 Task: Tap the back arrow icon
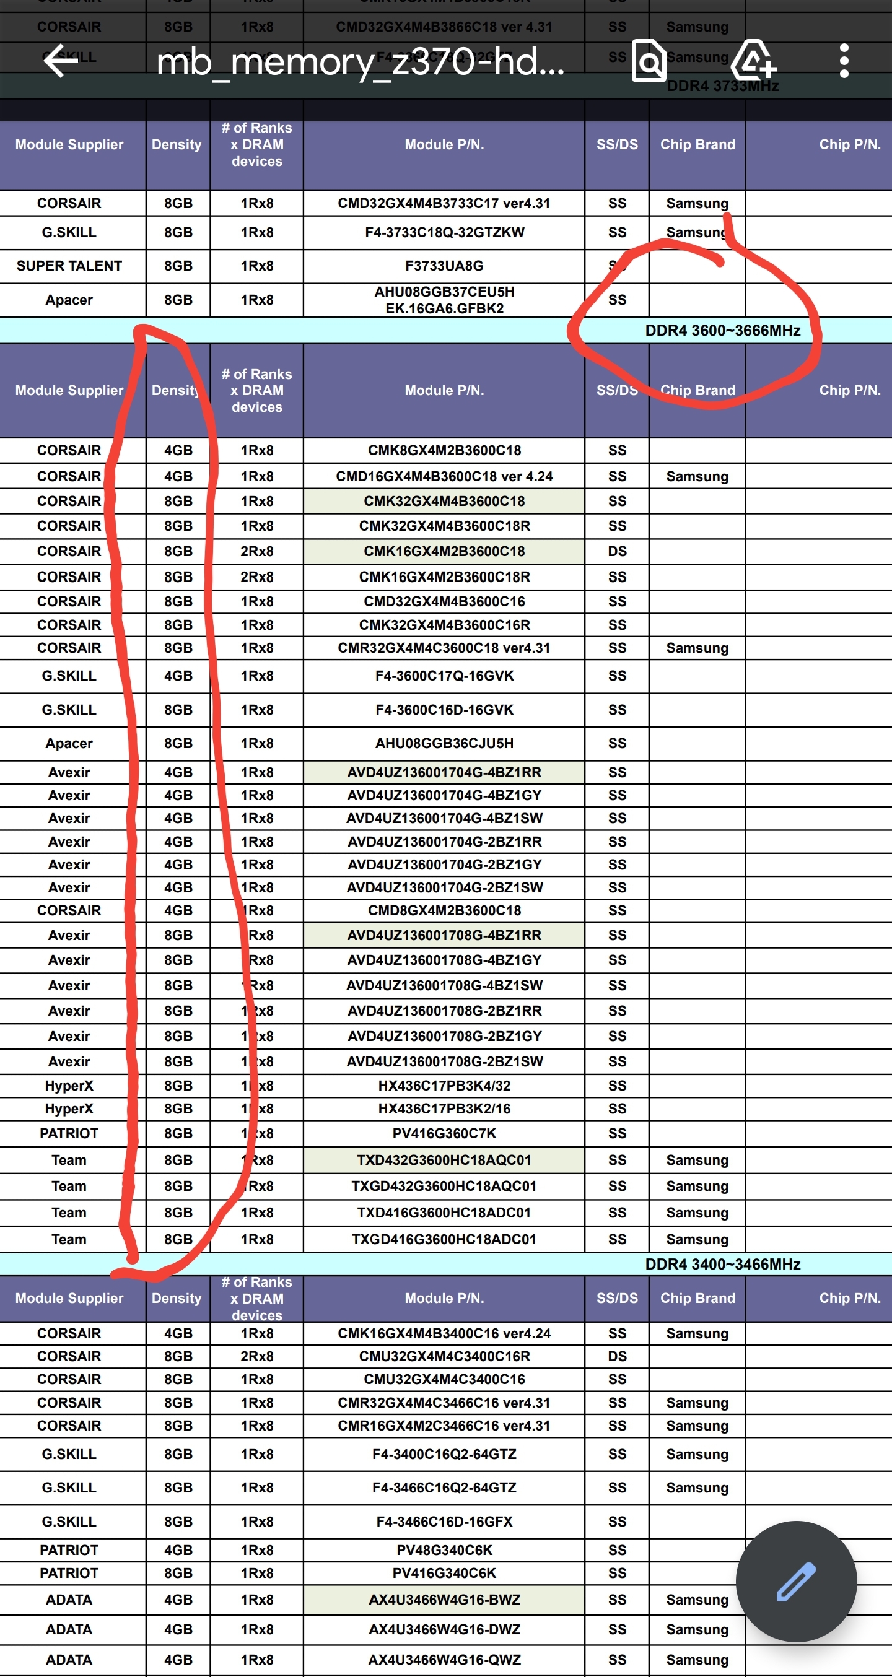point(61,61)
